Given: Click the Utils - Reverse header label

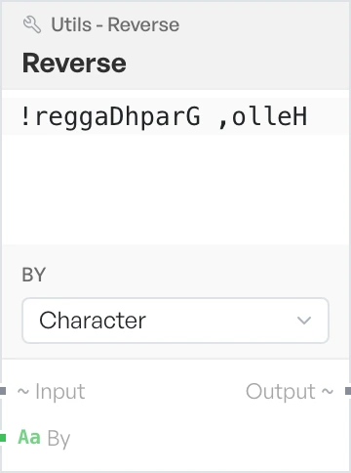Looking at the screenshot, I should click(115, 24).
